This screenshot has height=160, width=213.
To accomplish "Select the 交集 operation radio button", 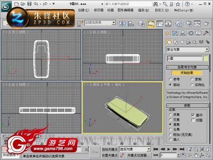I will tap(170, 120).
